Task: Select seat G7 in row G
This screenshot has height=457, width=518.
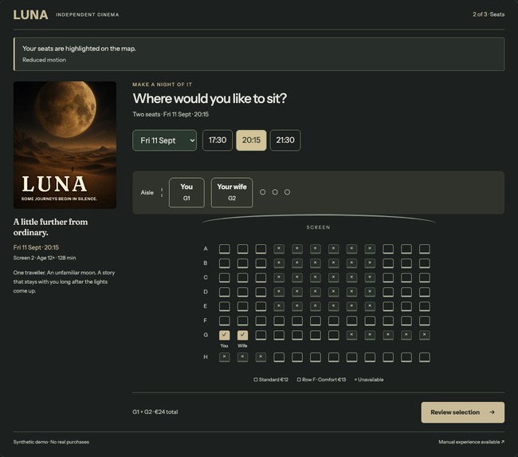Action: coord(334,335)
